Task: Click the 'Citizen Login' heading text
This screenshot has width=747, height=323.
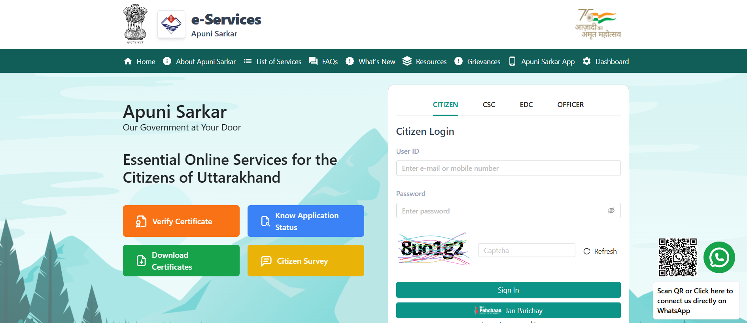Action: (x=425, y=131)
